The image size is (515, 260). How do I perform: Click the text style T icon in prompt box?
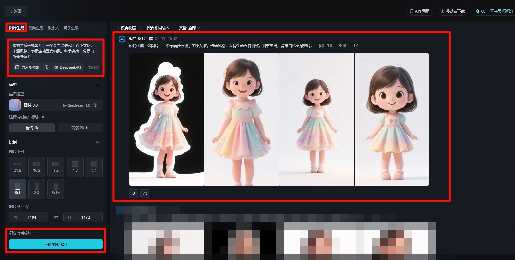coord(46,67)
